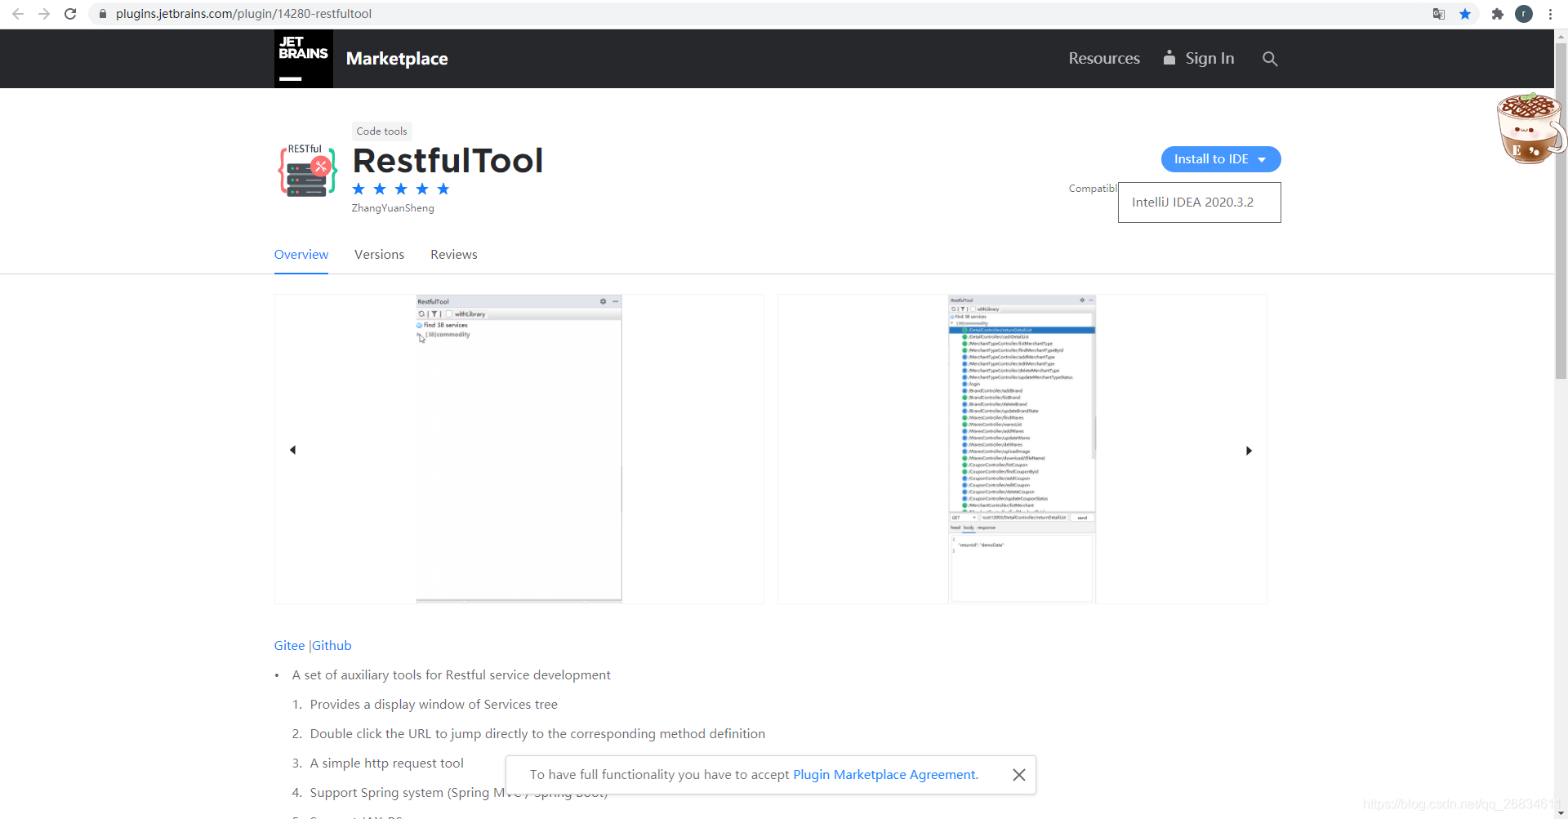Open the marketplace search icon

point(1270,59)
